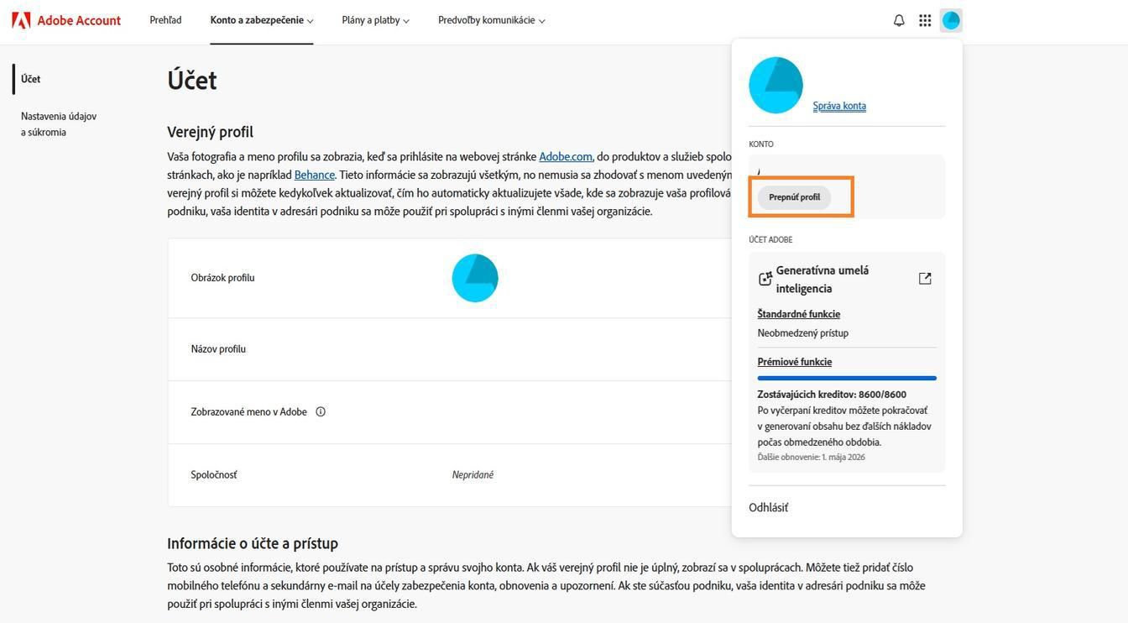Follow the Behance link
This screenshot has height=623, width=1128.
pos(314,175)
